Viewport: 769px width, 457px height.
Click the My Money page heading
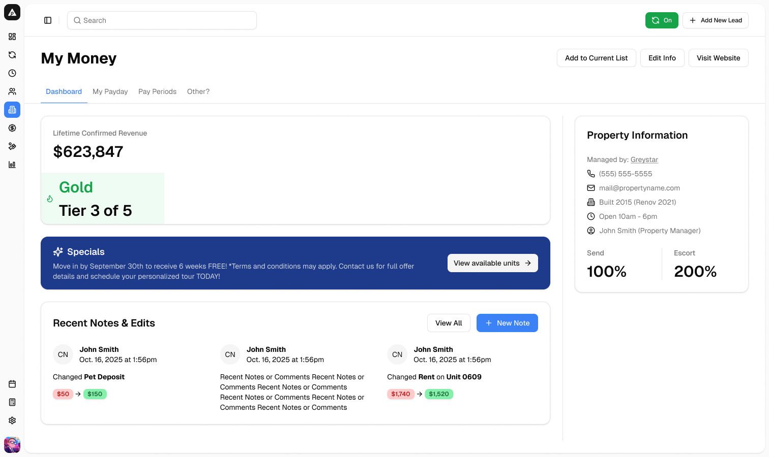point(79,58)
